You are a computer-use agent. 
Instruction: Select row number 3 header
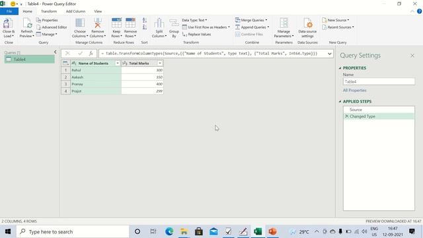click(x=65, y=84)
